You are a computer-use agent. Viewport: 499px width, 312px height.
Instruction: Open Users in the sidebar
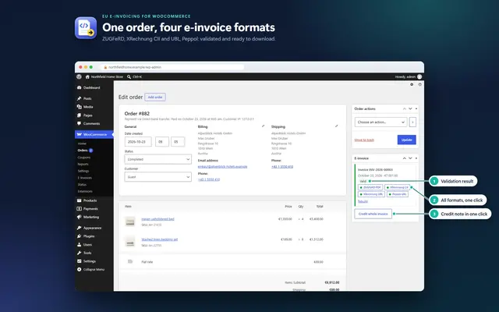pyautogui.click(x=85, y=244)
